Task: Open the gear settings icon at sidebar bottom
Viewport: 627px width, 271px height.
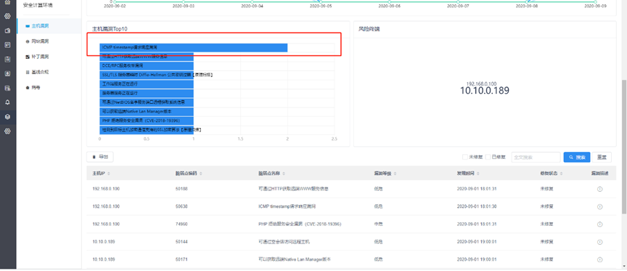Action: [x=7, y=131]
